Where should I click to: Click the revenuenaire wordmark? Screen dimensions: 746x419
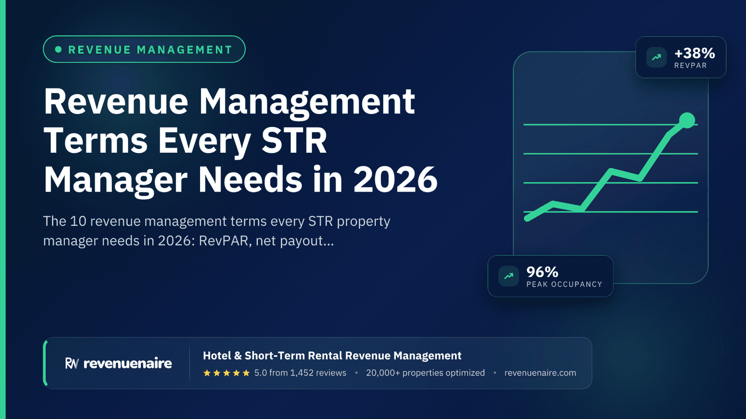[x=128, y=363]
